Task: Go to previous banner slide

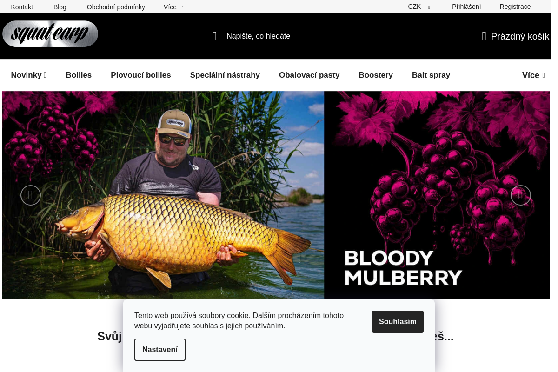Action: click(x=31, y=195)
